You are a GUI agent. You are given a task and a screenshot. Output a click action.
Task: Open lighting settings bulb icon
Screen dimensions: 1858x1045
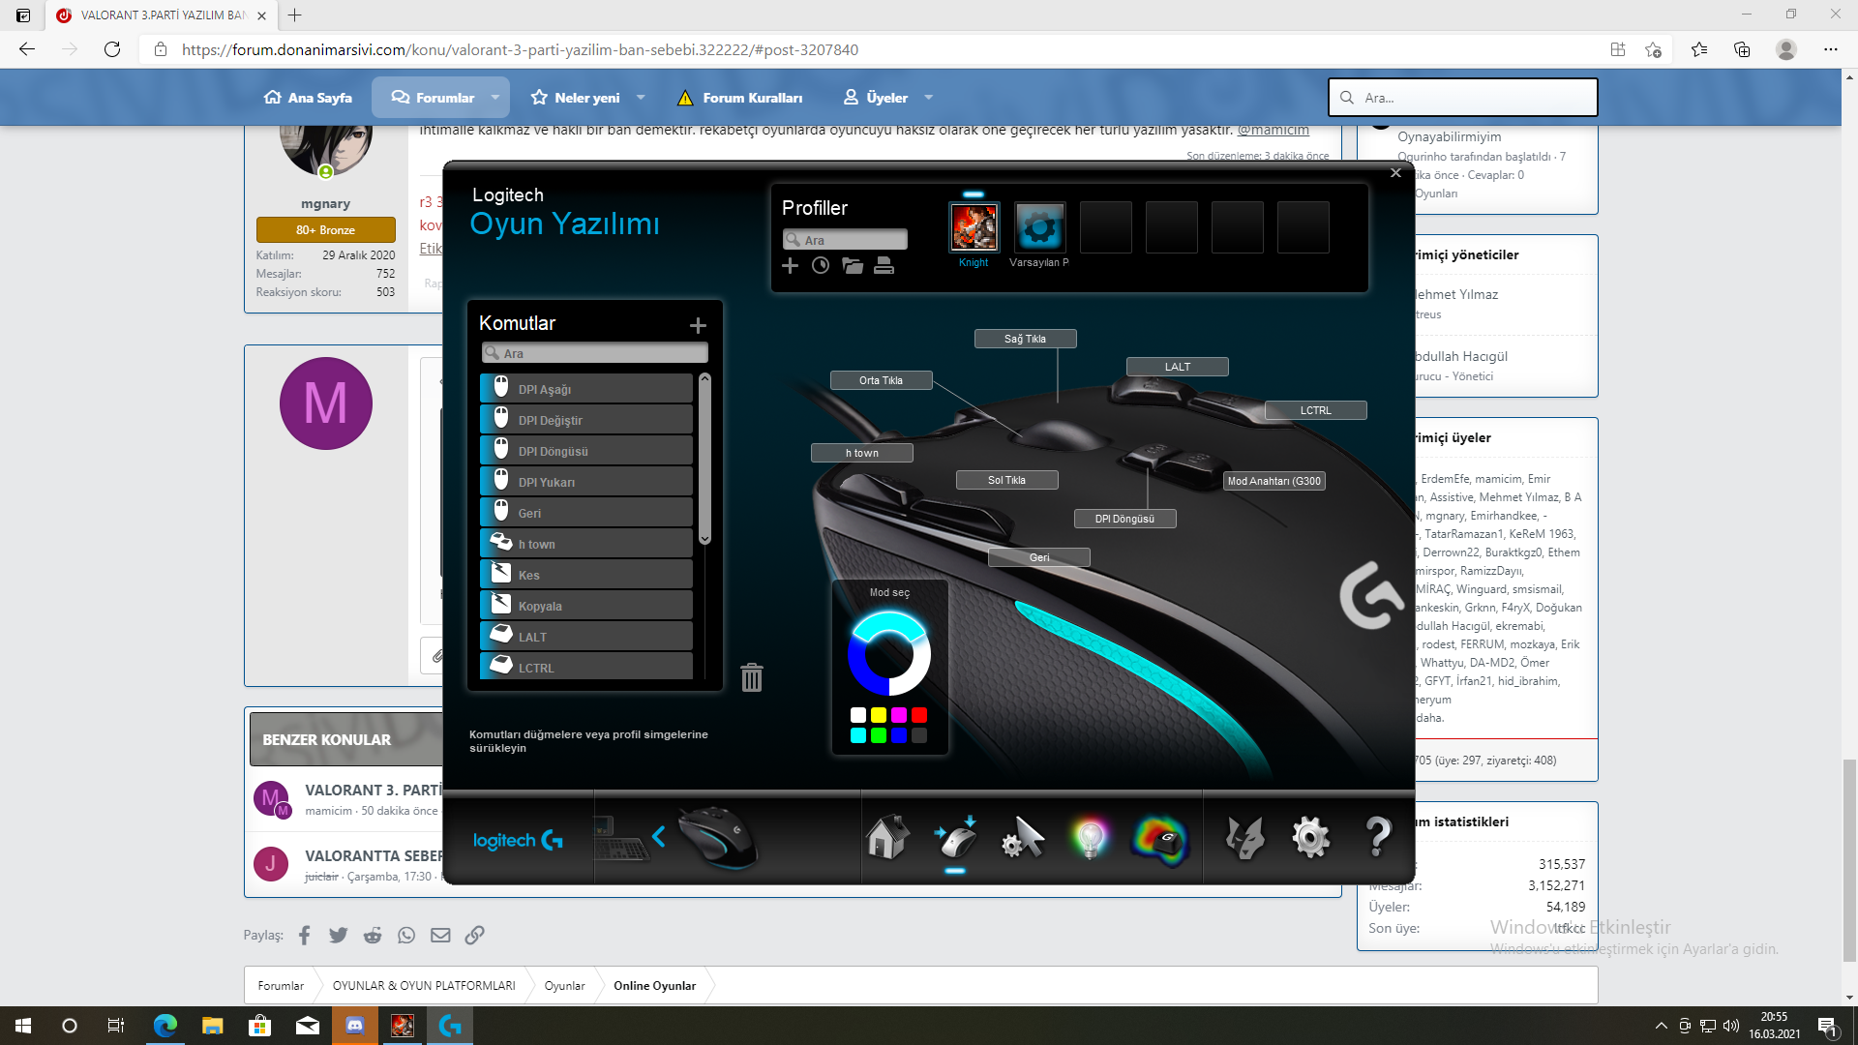coord(1090,838)
